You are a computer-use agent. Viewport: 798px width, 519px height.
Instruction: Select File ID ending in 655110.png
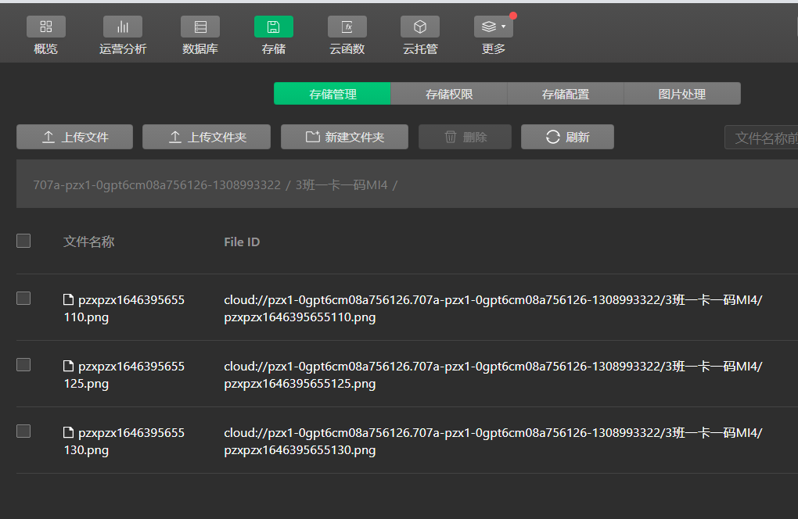[493, 309]
